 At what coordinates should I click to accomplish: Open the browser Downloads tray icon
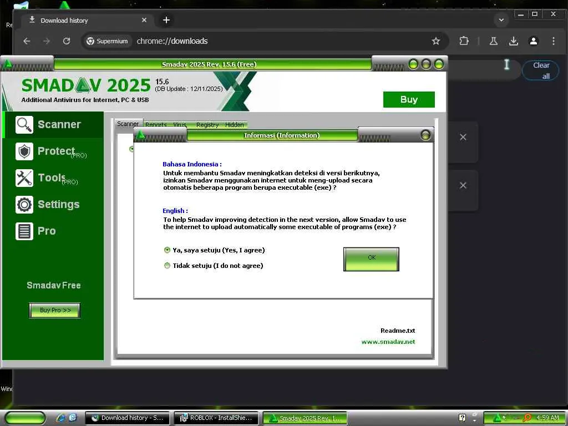(x=513, y=41)
